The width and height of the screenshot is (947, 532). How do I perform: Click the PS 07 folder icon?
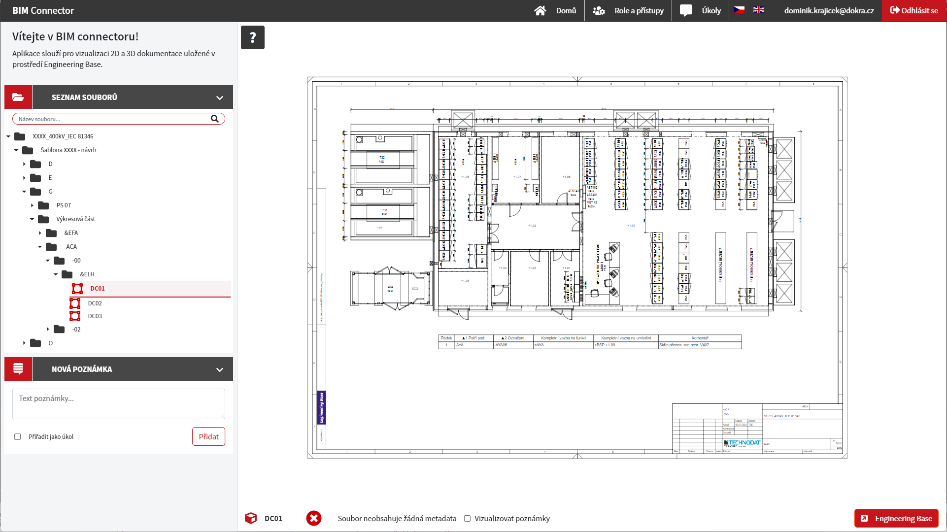point(43,205)
